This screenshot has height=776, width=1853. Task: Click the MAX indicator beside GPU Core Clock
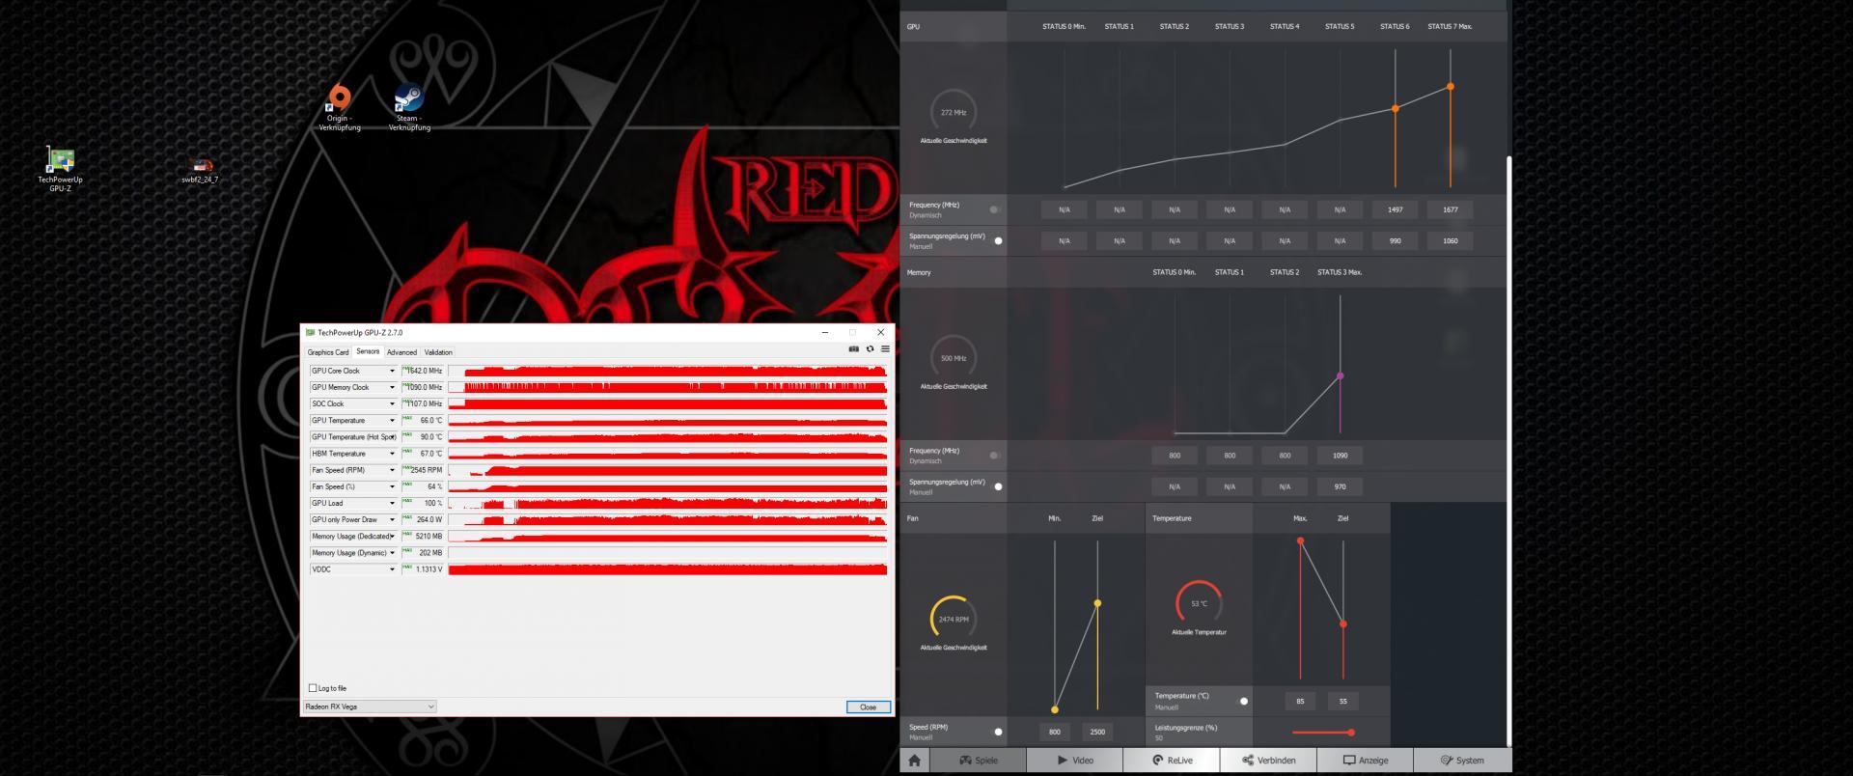[407, 368]
